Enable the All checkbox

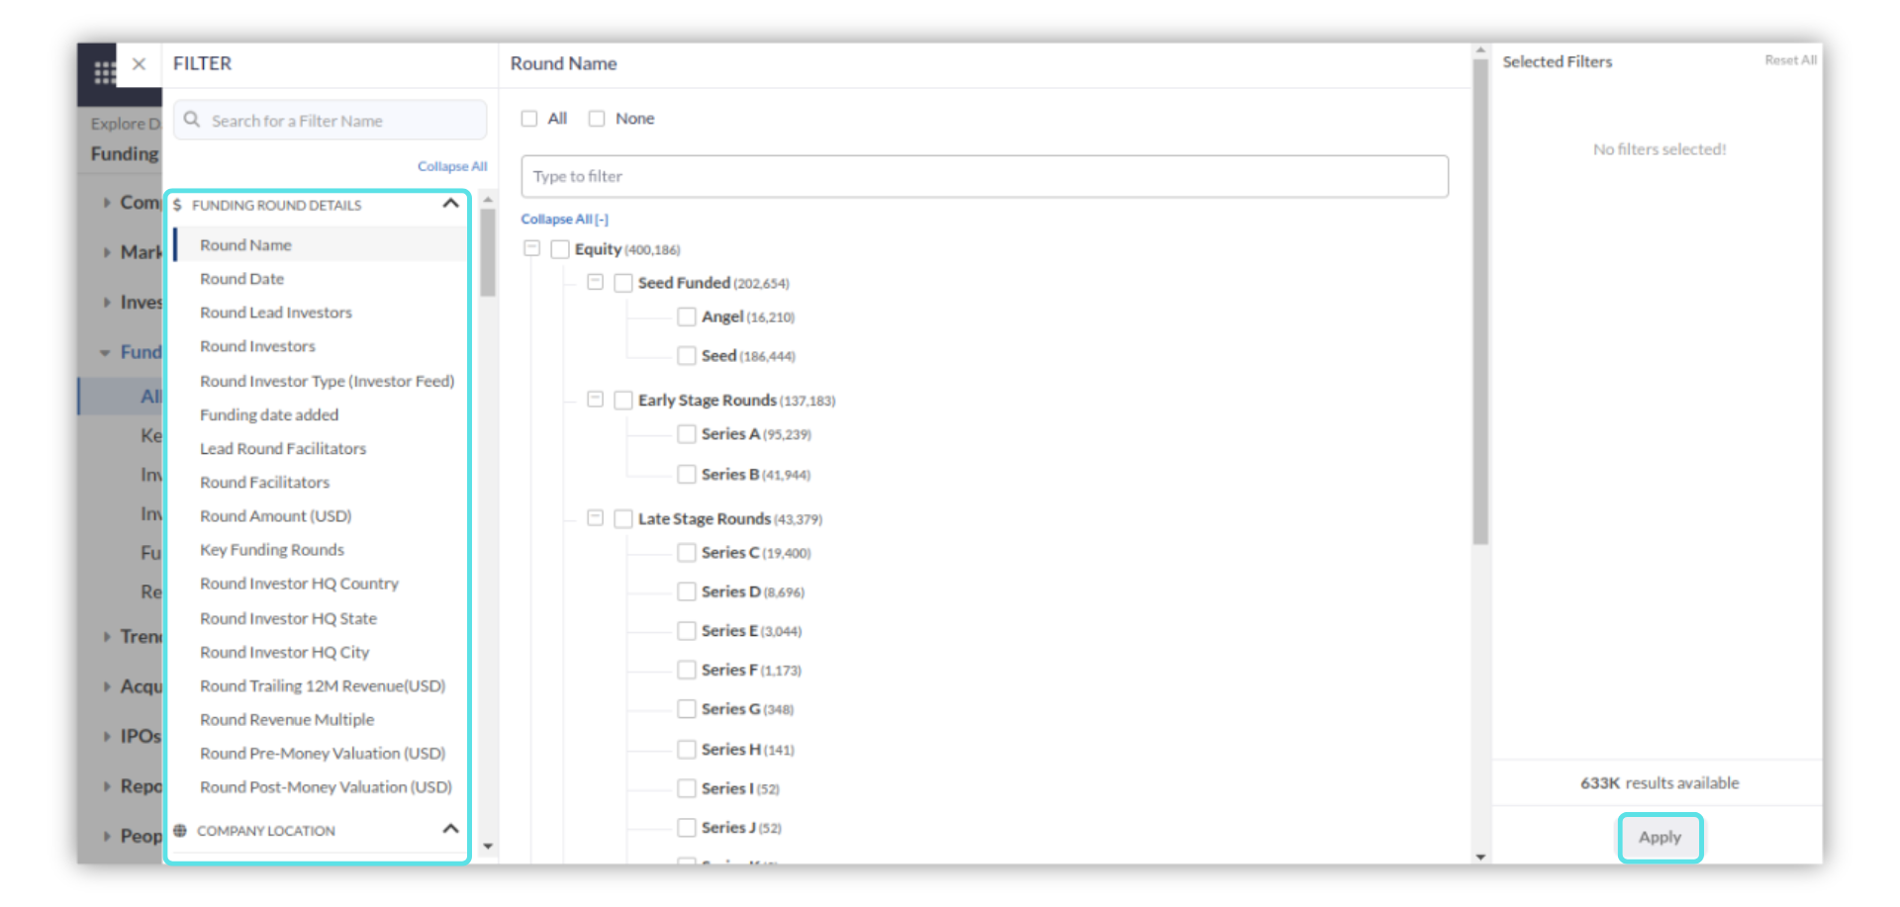[530, 119]
